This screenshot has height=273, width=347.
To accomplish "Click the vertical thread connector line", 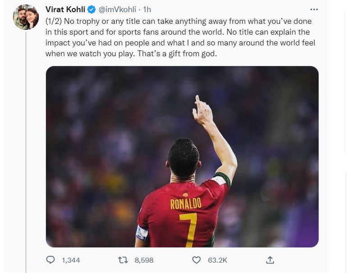I will pyautogui.click(x=26, y=152).
